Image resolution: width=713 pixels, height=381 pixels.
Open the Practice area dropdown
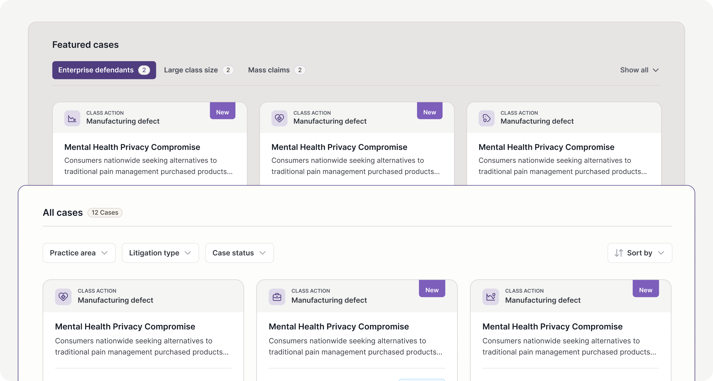pos(79,253)
